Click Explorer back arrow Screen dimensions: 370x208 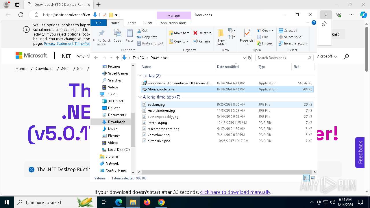click(x=96, y=58)
